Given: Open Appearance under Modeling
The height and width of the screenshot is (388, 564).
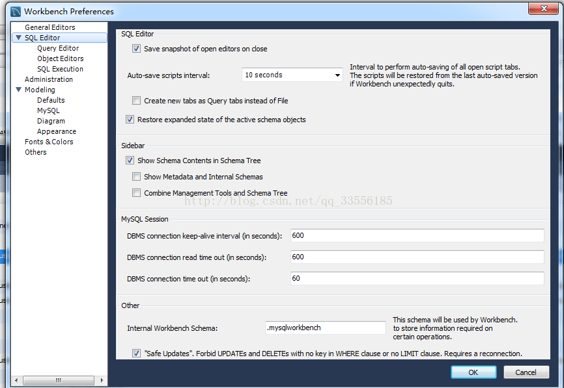Looking at the screenshot, I should (x=57, y=131).
